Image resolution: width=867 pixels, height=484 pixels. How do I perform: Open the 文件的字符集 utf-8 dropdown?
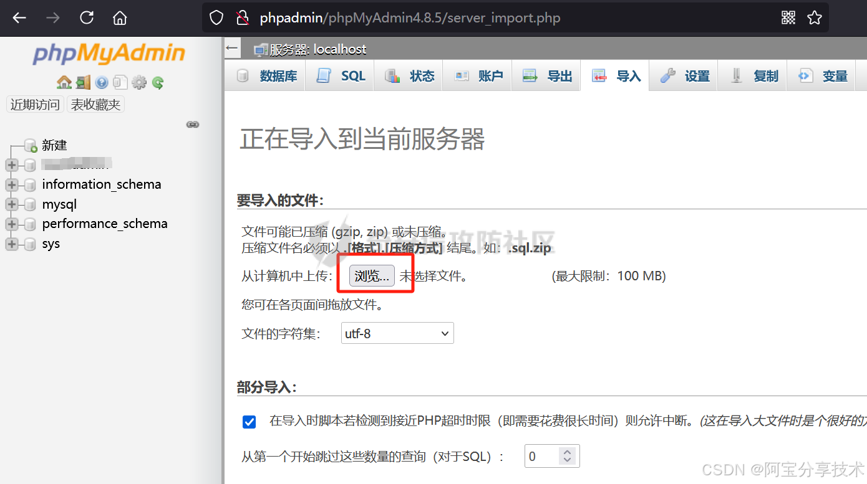tap(397, 333)
